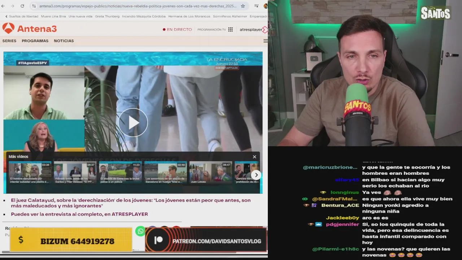The height and width of the screenshot is (260, 462).
Task: Open video 'El hombre denunciado por intentar subastar'
Action: click(x=30, y=173)
